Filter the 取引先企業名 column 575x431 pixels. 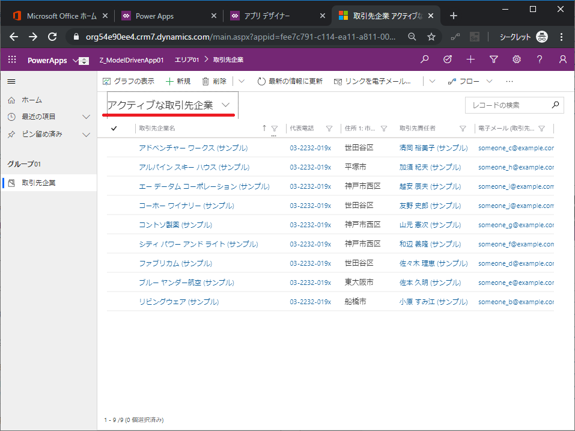tap(275, 129)
